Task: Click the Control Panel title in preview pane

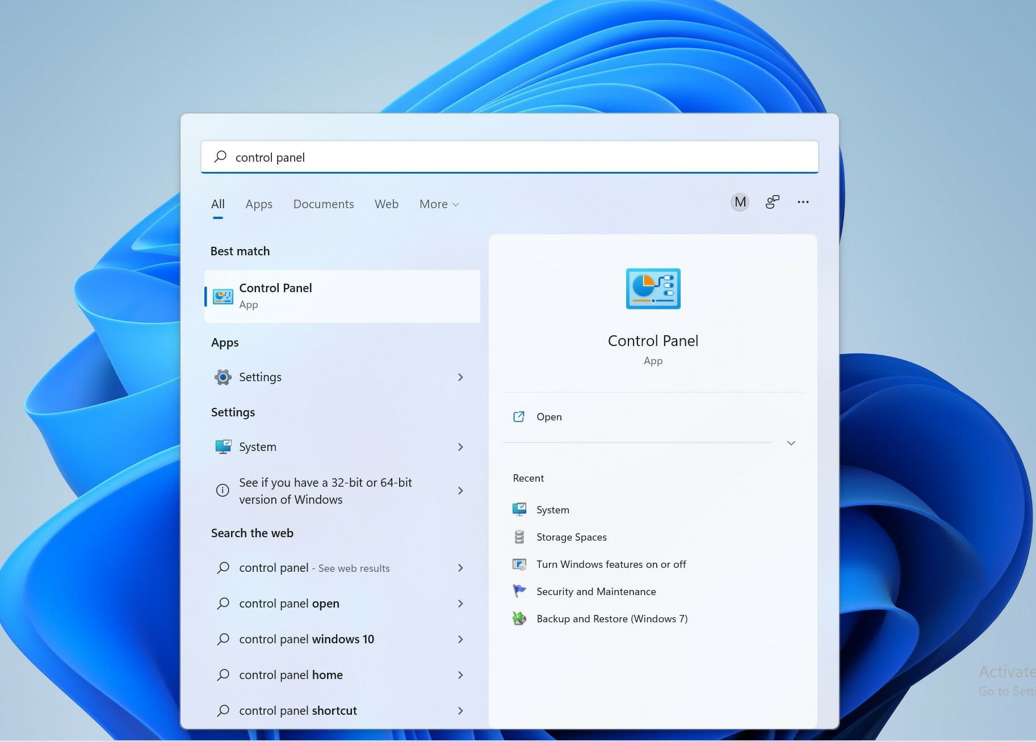Action: 653,340
